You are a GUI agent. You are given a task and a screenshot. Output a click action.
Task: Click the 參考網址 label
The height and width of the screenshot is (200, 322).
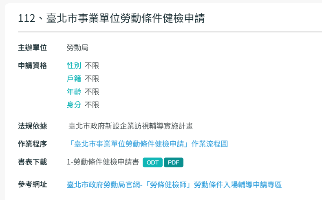33,184
